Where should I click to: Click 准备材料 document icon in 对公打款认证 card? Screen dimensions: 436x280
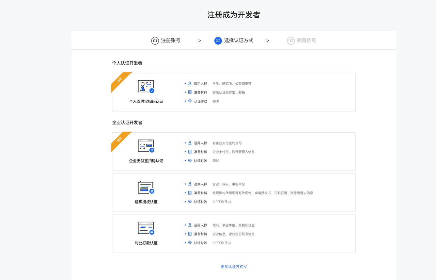[x=190, y=234]
